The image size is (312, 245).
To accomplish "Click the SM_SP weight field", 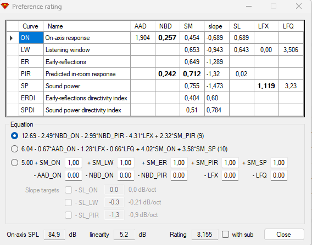I will click(x=279, y=163).
